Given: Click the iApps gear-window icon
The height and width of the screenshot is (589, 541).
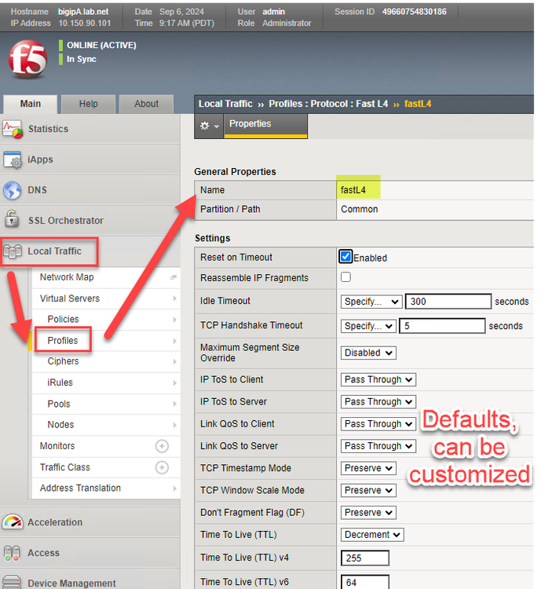Looking at the screenshot, I should pyautogui.click(x=13, y=159).
